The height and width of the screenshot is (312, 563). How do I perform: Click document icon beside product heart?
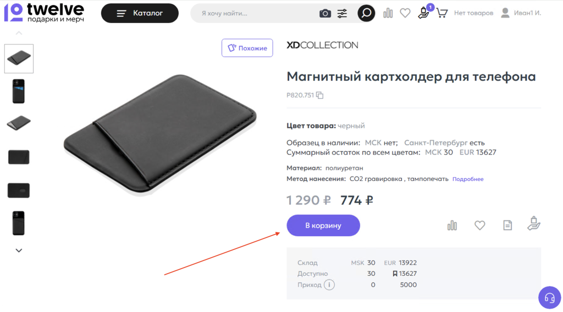pos(507,225)
